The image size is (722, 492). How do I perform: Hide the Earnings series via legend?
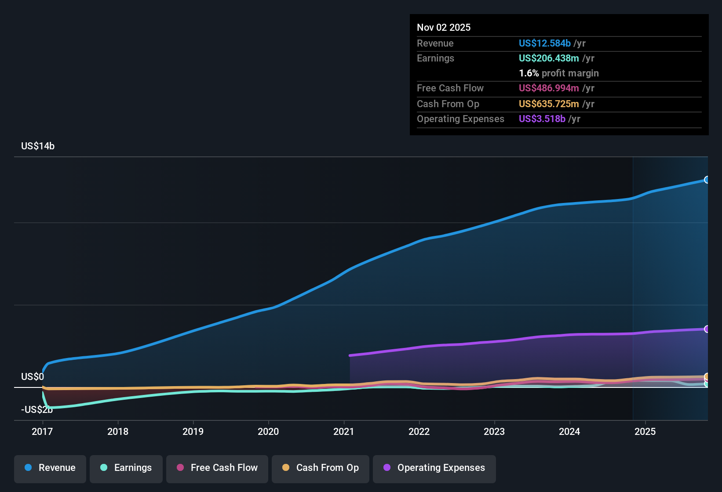(x=126, y=468)
